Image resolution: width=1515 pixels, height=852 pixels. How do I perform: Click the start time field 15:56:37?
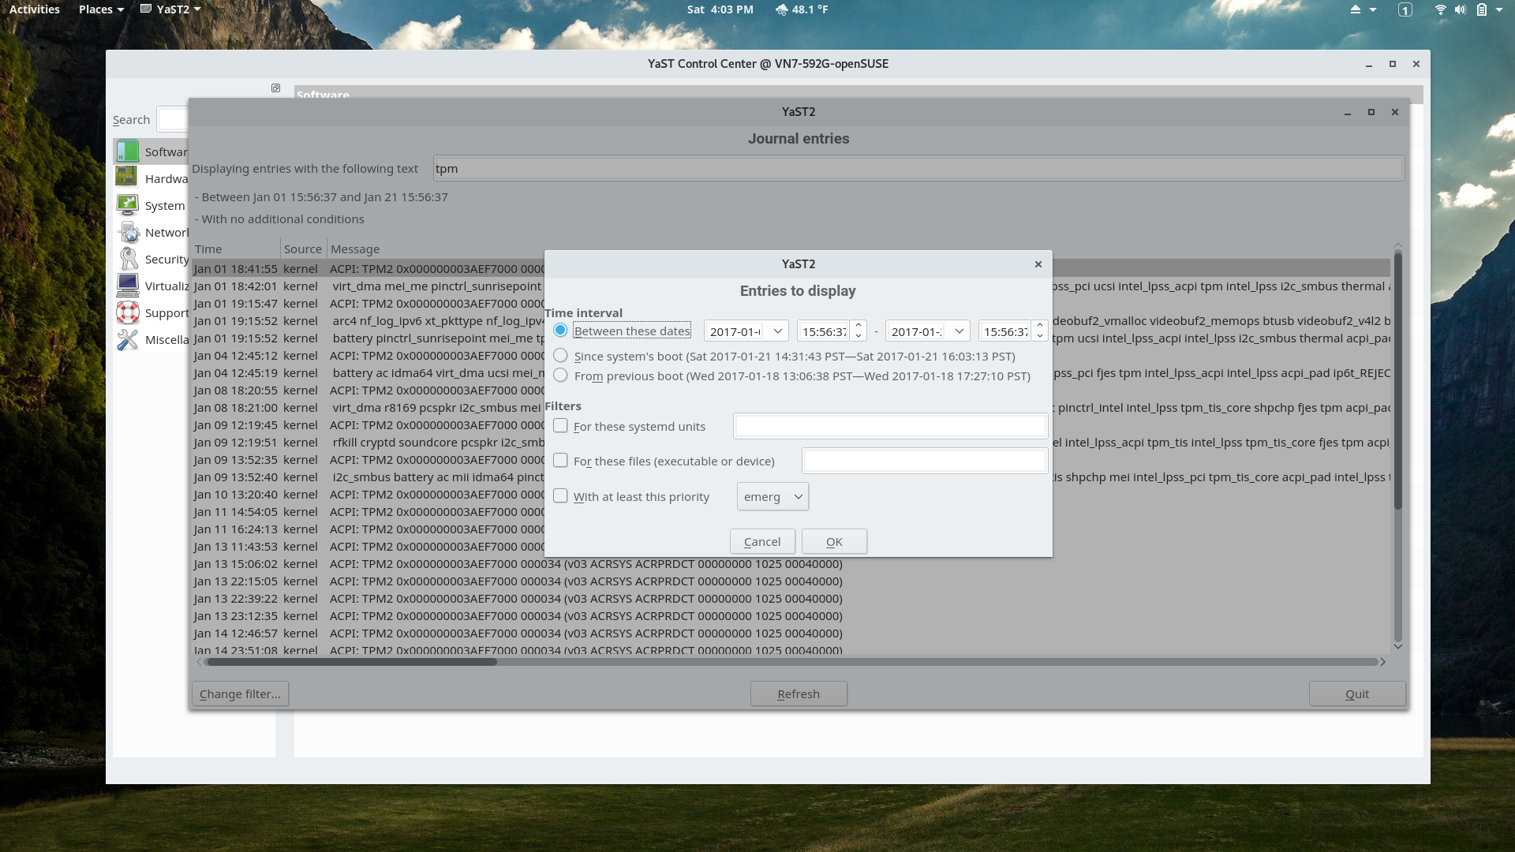(825, 331)
